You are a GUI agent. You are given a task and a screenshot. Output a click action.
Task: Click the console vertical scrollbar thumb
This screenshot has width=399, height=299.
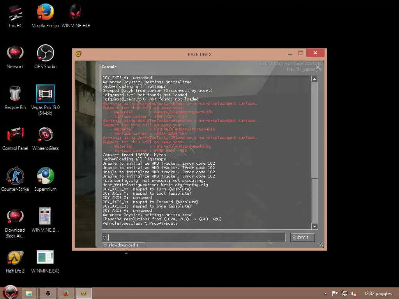pos(314,131)
